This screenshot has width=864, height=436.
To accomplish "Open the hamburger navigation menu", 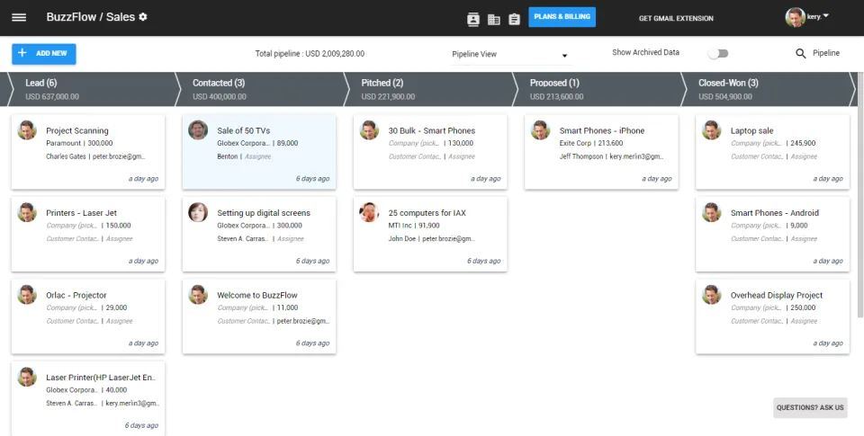I will coord(19,17).
